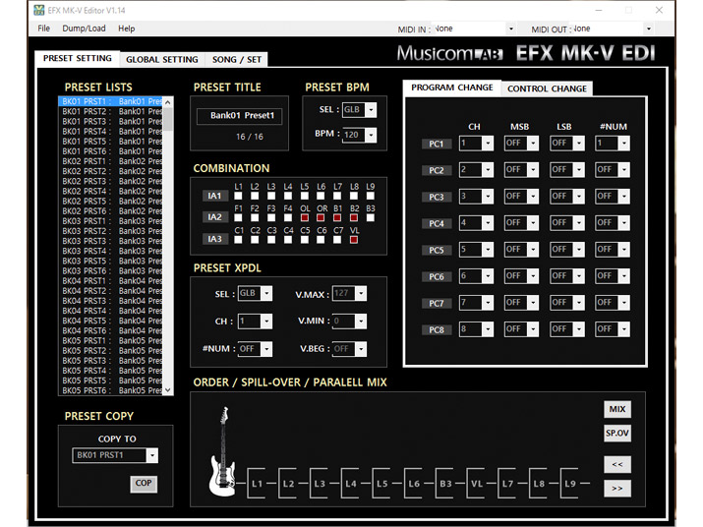Screen dimensions: 703x527
Task: Select the L5 loop block in order chain
Action: (x=381, y=484)
